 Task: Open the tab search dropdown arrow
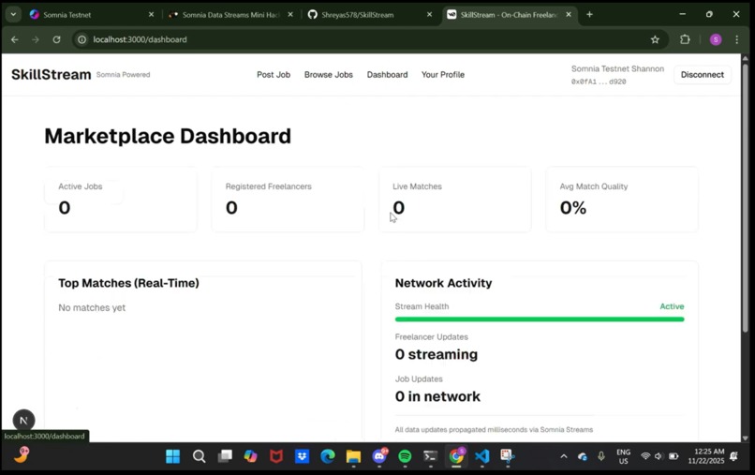coord(13,14)
